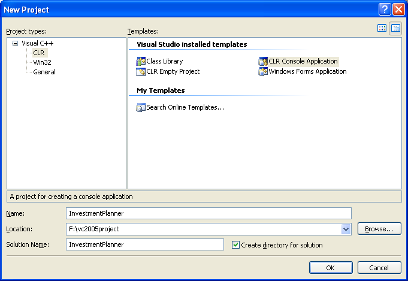Select the Class Library template icon
Image resolution: width=408 pixels, height=281 pixels.
point(141,61)
